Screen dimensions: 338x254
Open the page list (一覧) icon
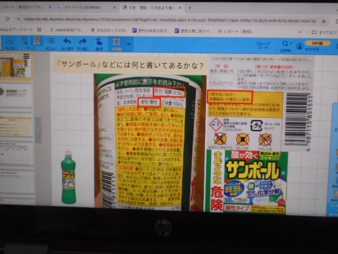coord(24,41)
